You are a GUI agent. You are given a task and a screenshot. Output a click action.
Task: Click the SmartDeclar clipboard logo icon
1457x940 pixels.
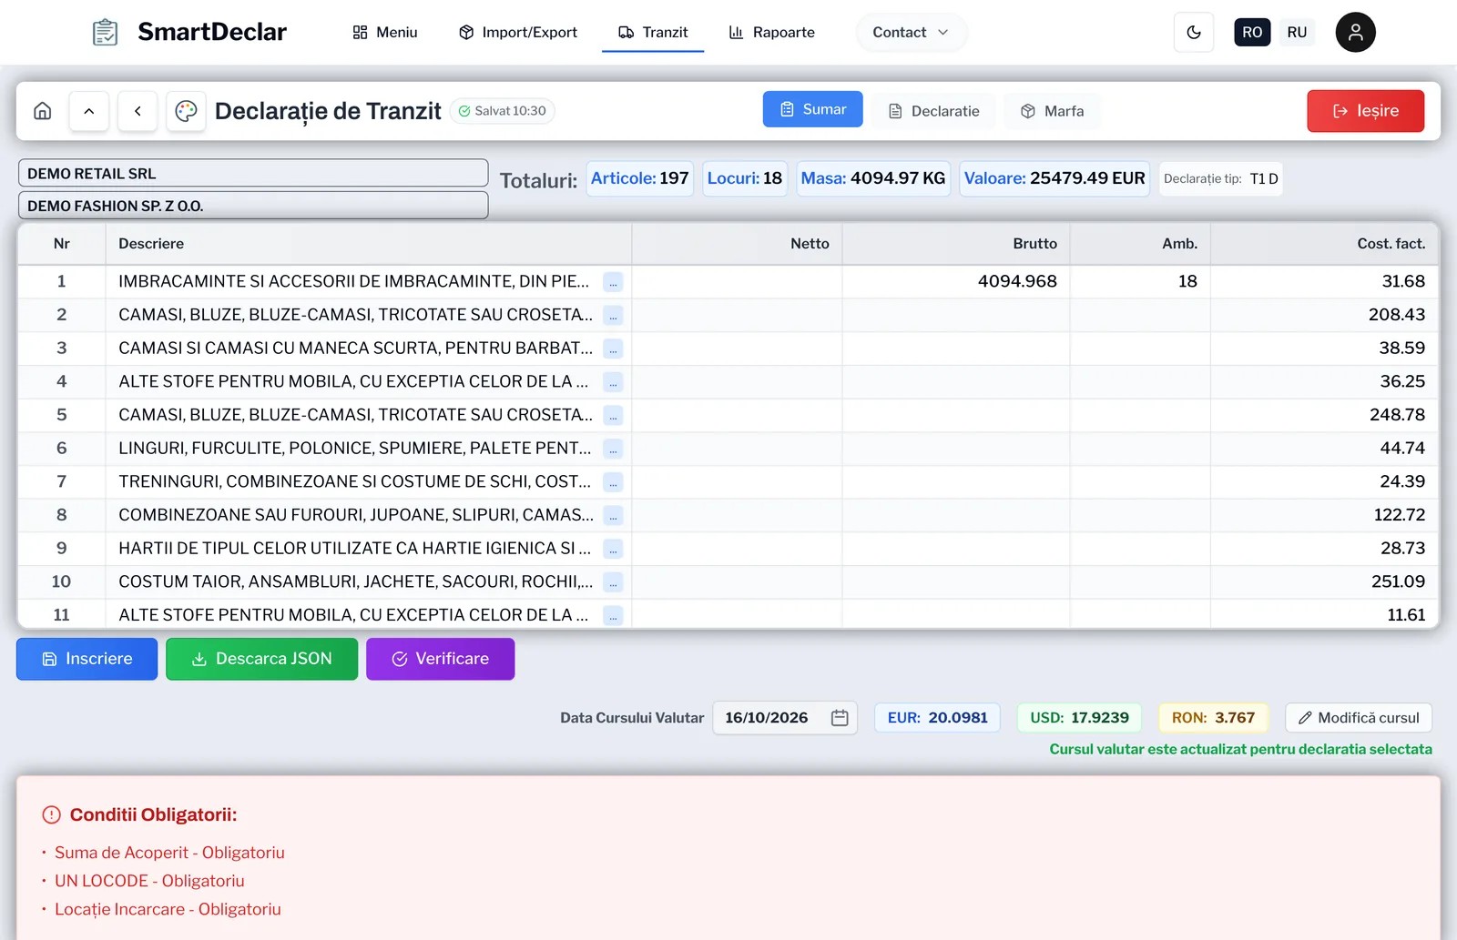pyautogui.click(x=106, y=32)
